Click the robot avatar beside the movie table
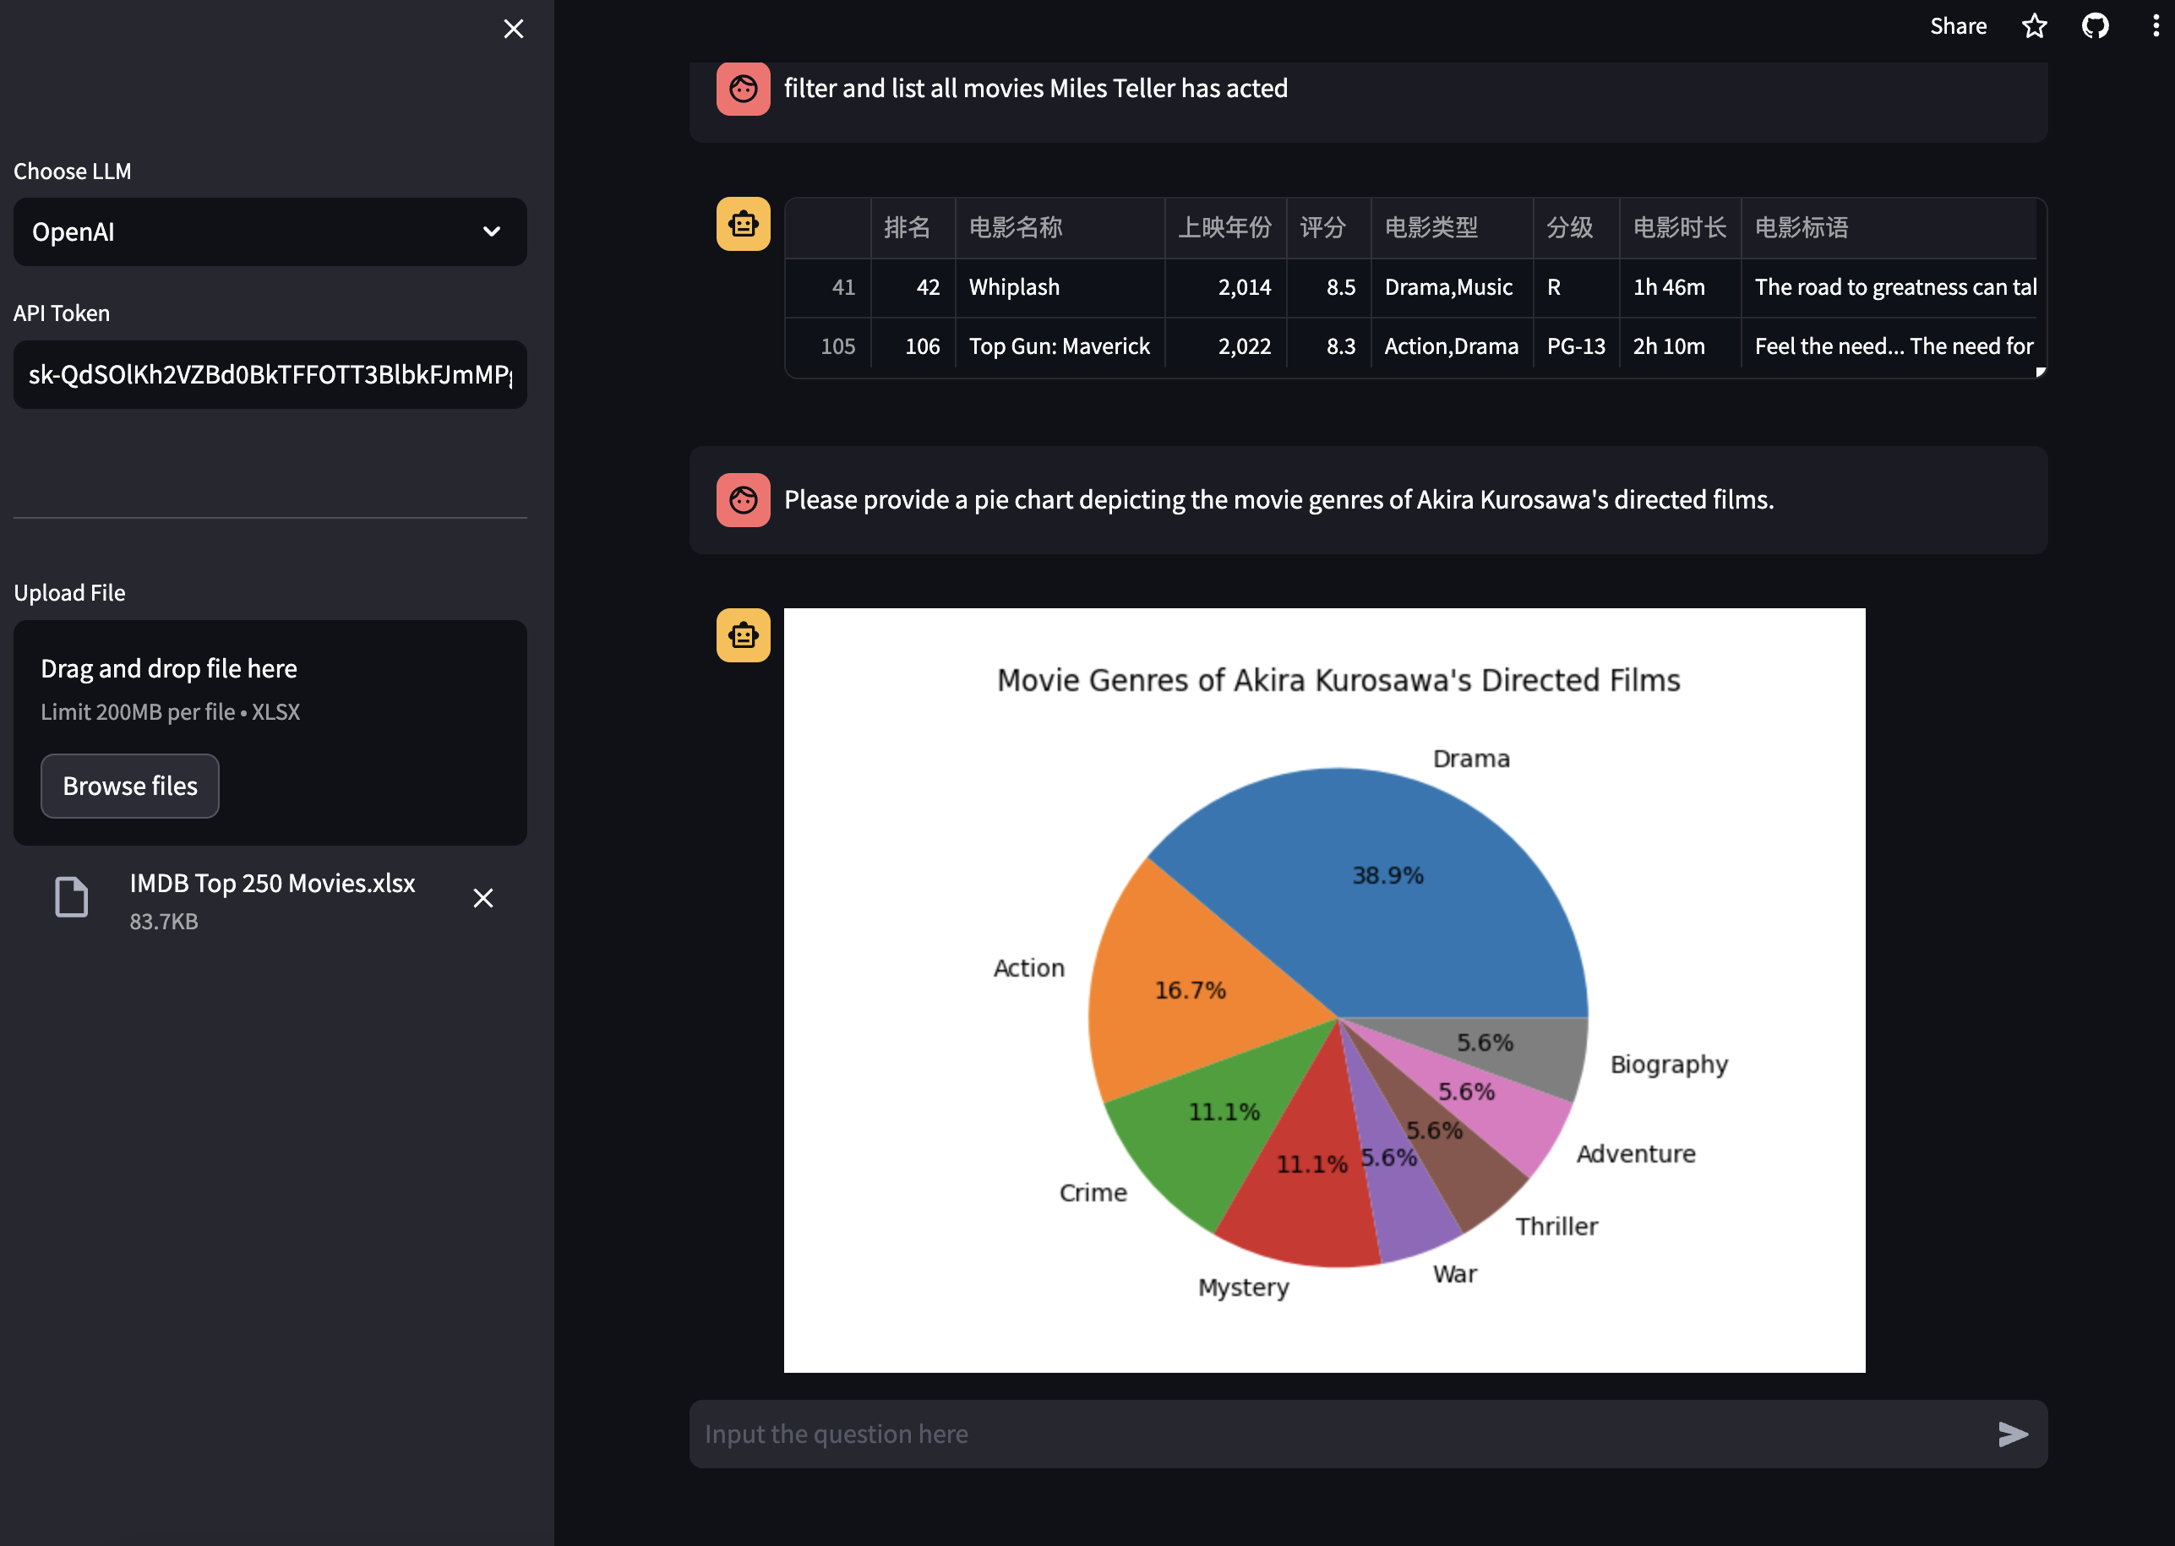2175x1546 pixels. pos(743,224)
